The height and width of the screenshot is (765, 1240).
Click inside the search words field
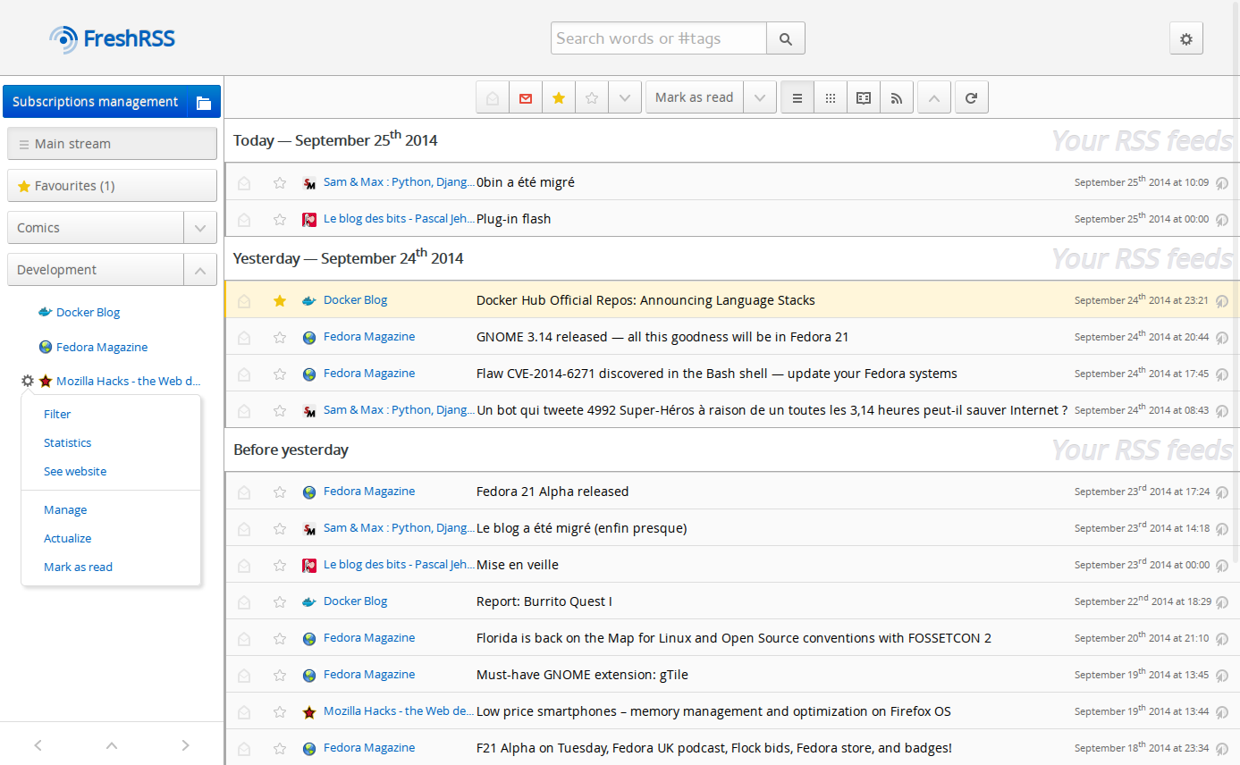[658, 38]
